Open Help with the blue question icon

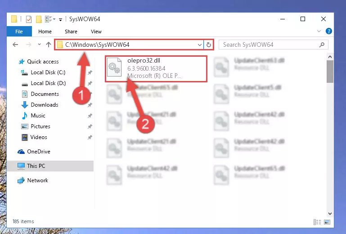tap(328, 31)
